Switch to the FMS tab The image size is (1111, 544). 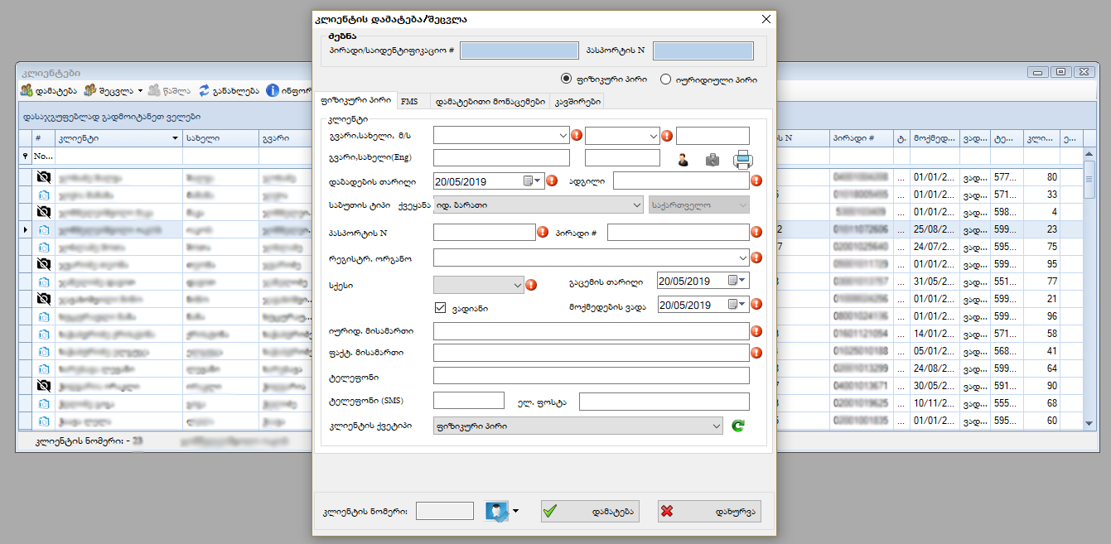point(408,101)
